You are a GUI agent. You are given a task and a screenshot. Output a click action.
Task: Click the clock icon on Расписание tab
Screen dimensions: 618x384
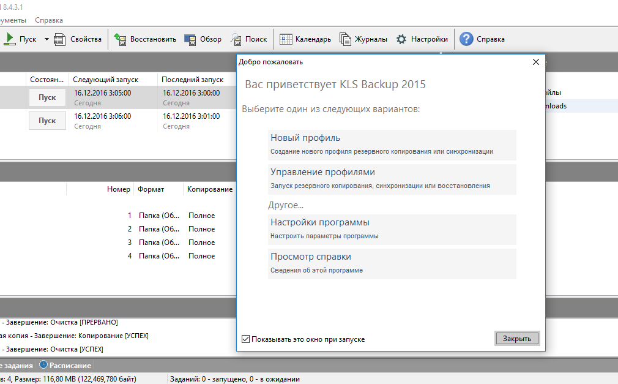pos(43,364)
